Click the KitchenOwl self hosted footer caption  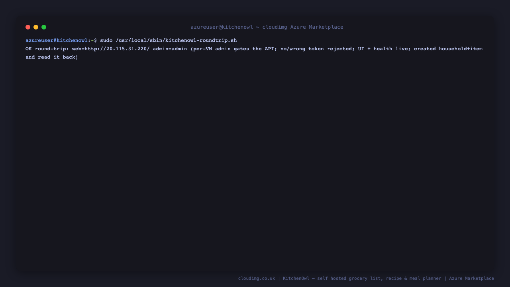(362, 278)
